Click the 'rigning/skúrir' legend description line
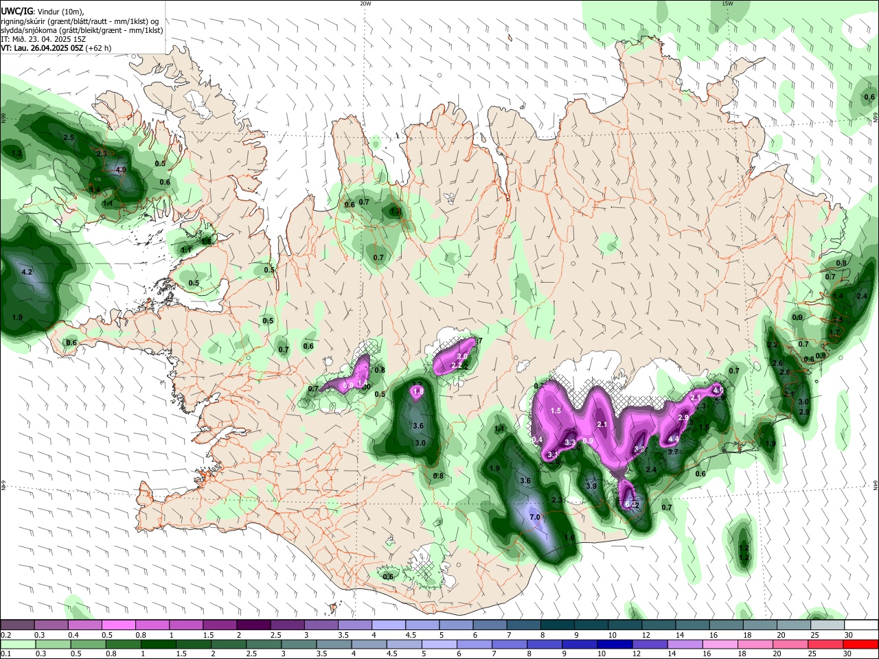Image resolution: width=879 pixels, height=659 pixels. [80, 21]
